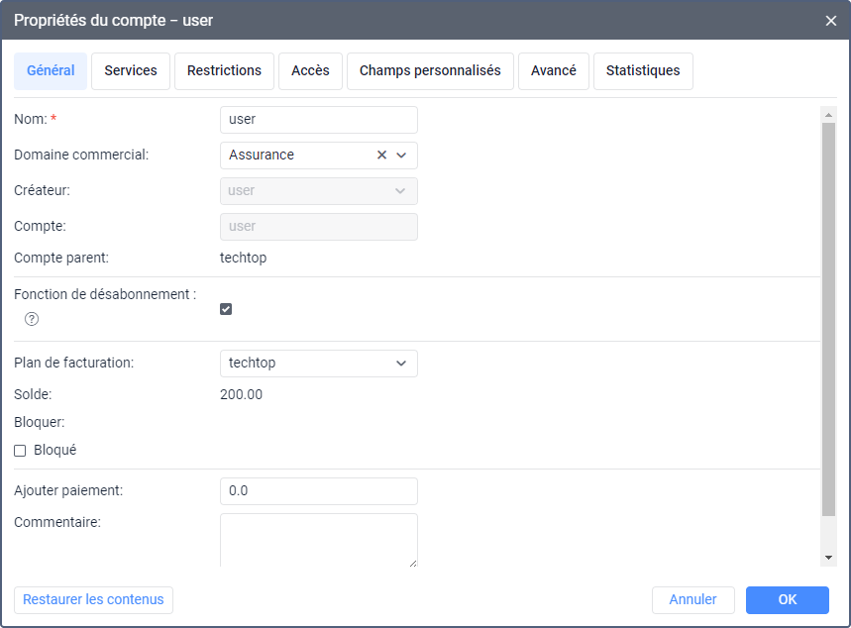Open the Avancé tab

click(554, 71)
